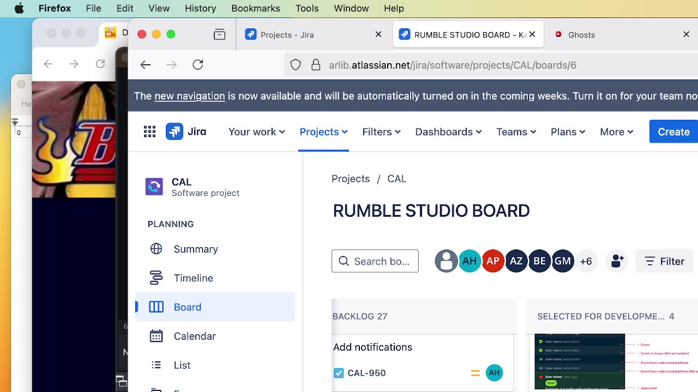Viewport: 698px width, 392px height.
Task: Click Projects breadcrumb link
Action: (x=351, y=179)
